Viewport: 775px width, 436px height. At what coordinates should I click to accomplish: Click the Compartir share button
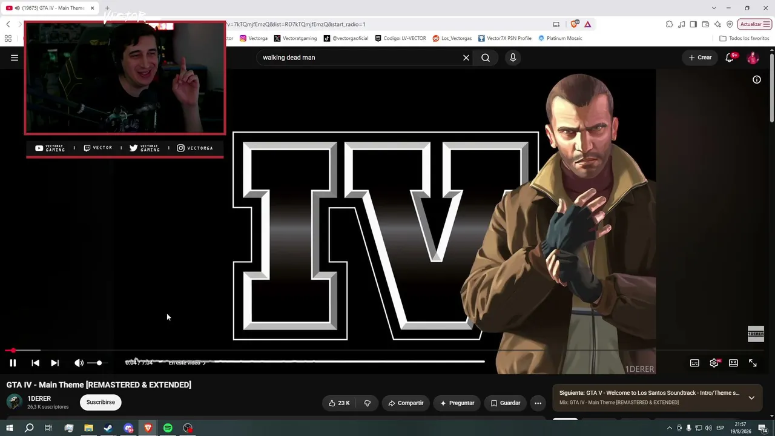click(406, 403)
